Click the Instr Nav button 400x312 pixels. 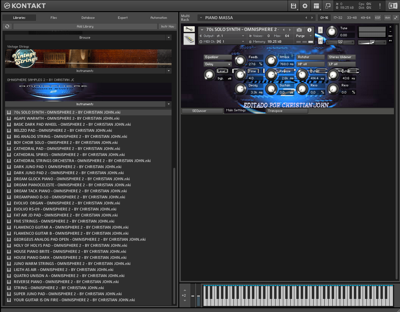tap(168, 26)
